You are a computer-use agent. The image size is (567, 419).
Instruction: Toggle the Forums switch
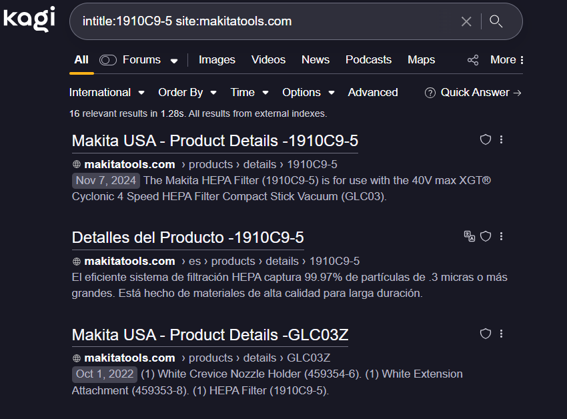tap(108, 60)
